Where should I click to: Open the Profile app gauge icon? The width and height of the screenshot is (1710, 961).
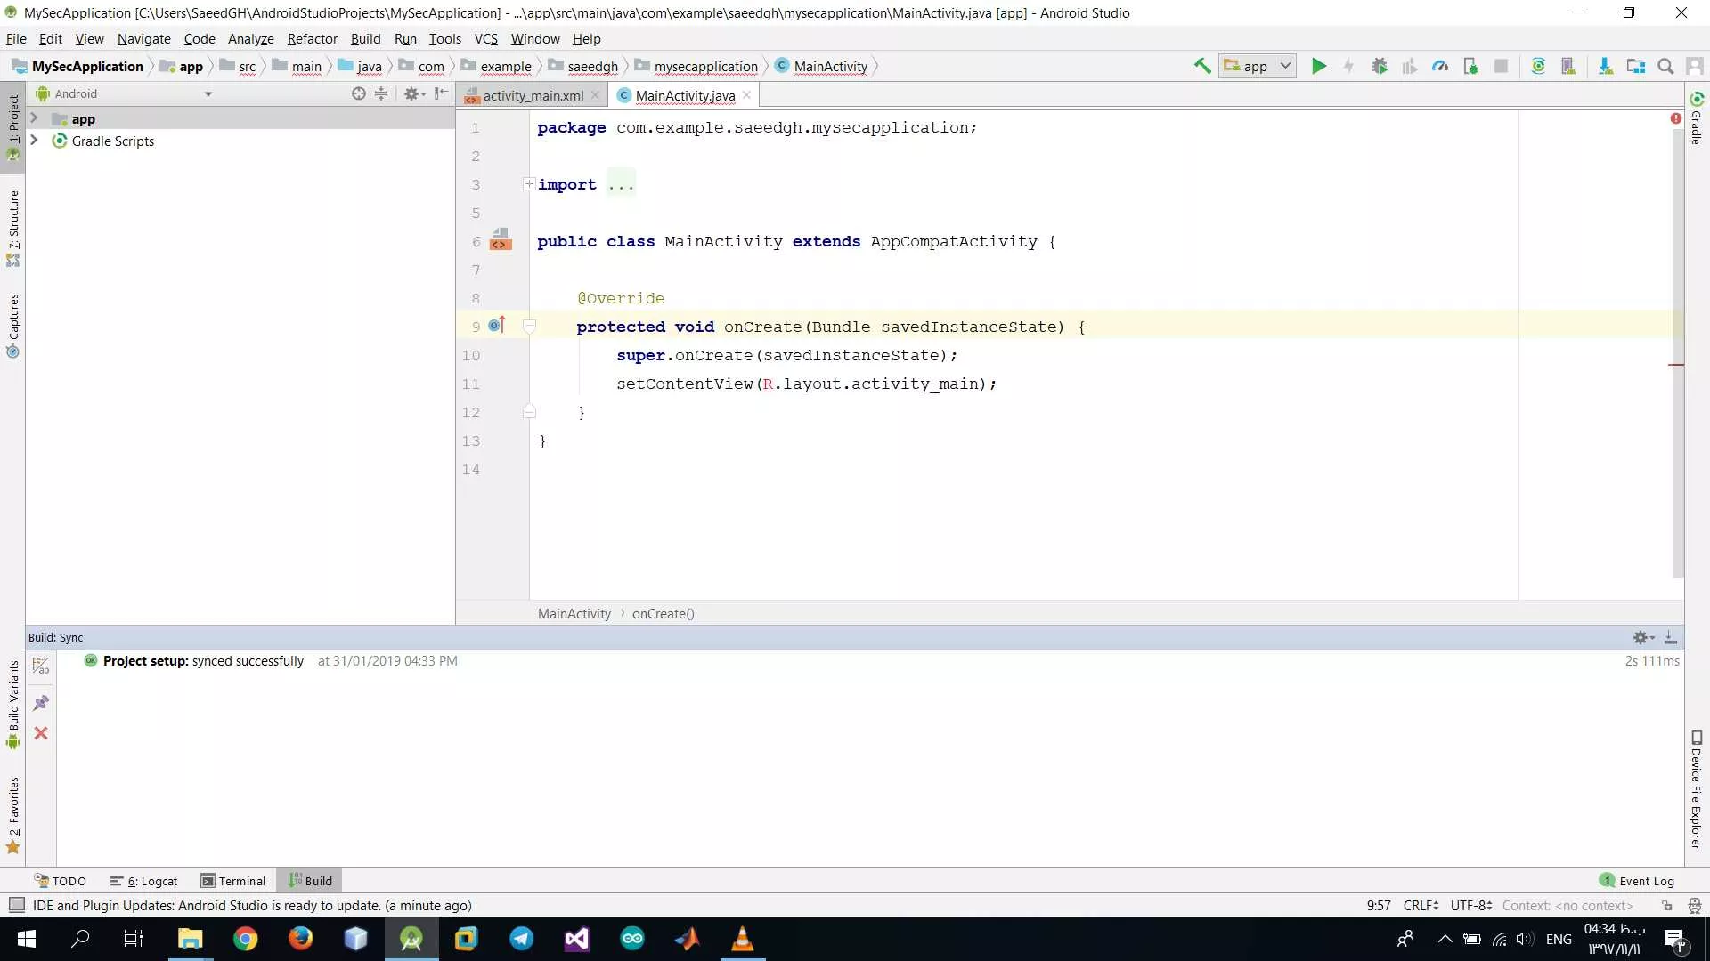[1440, 66]
